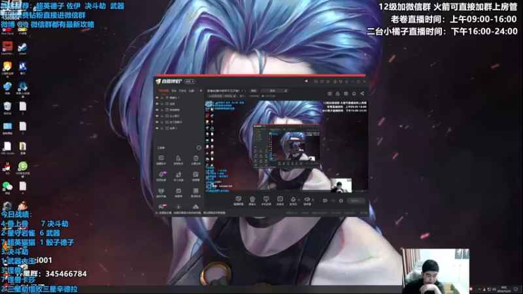
Task: Open customer service headset icon
Action: click(x=316, y=82)
